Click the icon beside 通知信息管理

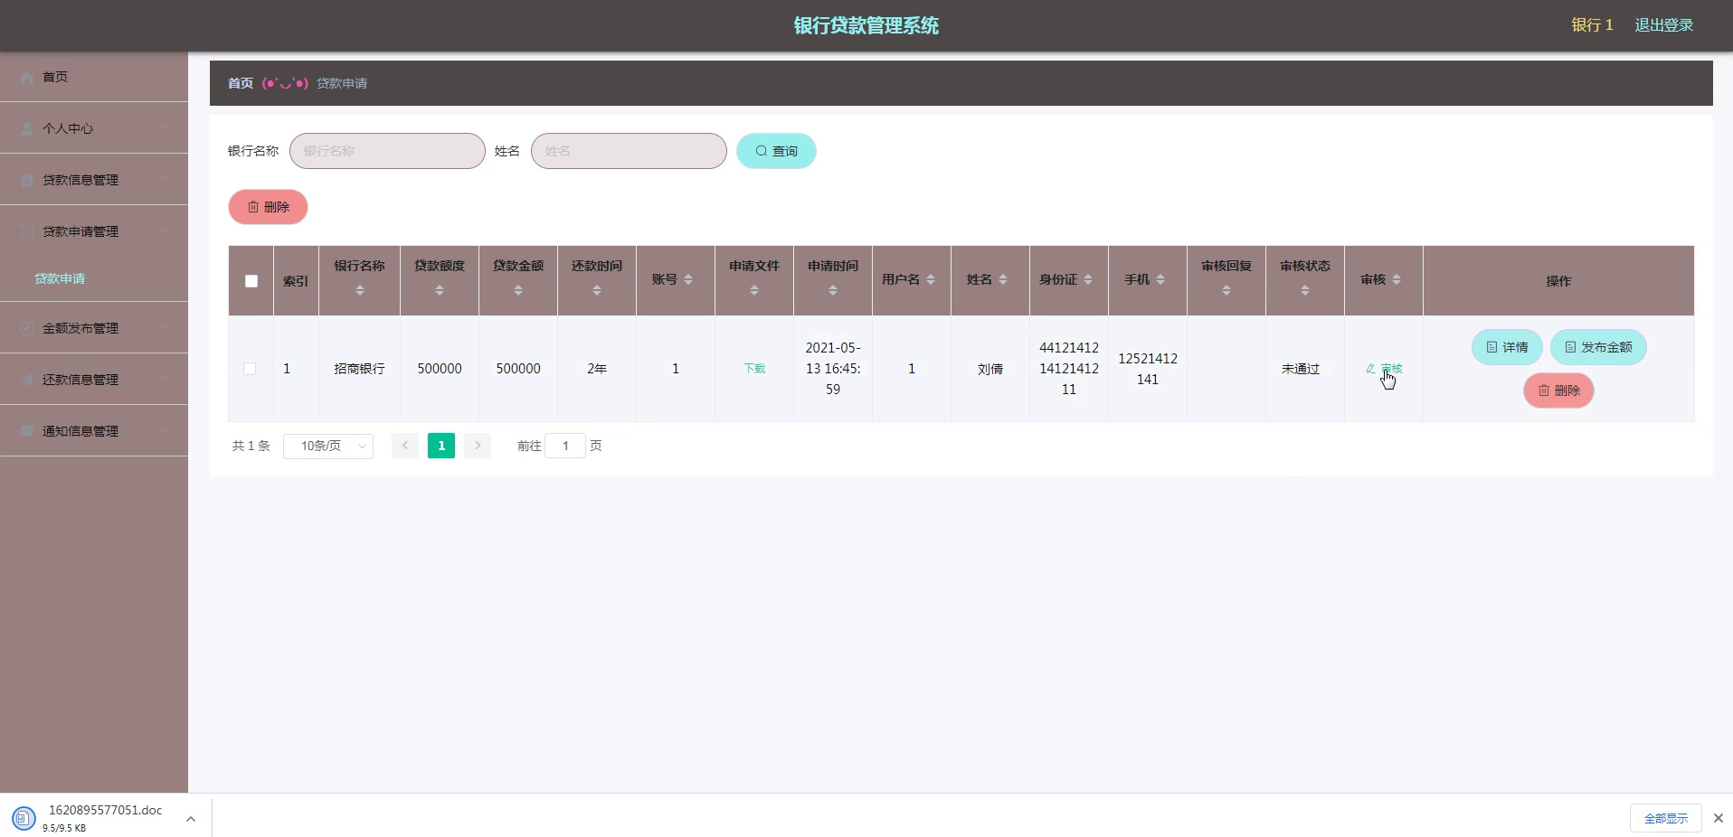coord(27,432)
